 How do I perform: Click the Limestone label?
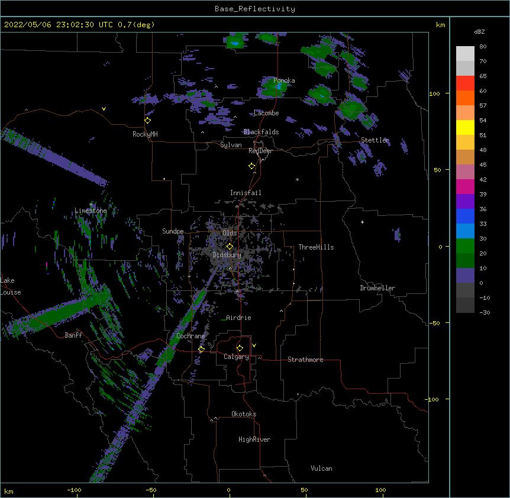[91, 211]
